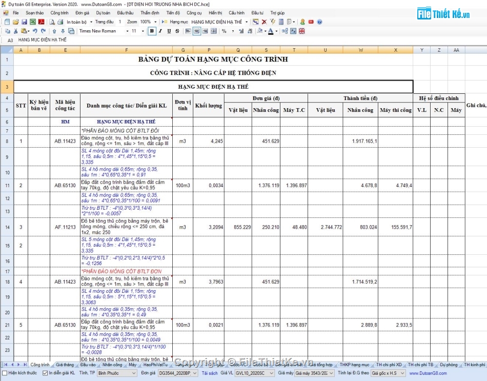Screen dimensions: 487x381
Task: Copy the selection with the copy icon
Action: 8,31
